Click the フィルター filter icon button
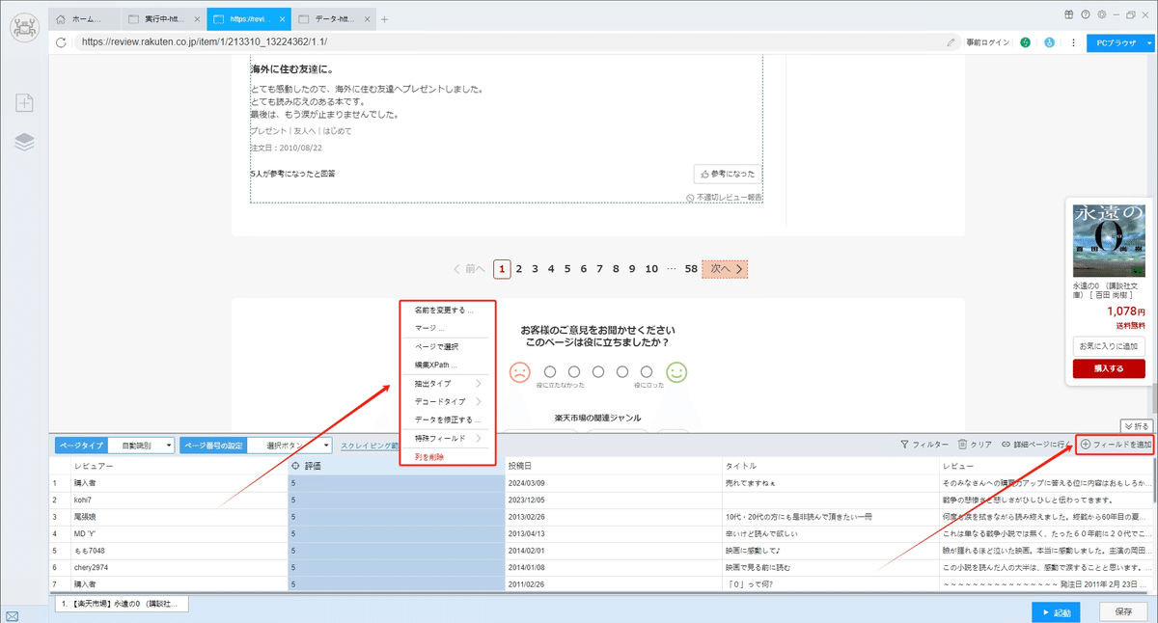1158x623 pixels. point(924,445)
